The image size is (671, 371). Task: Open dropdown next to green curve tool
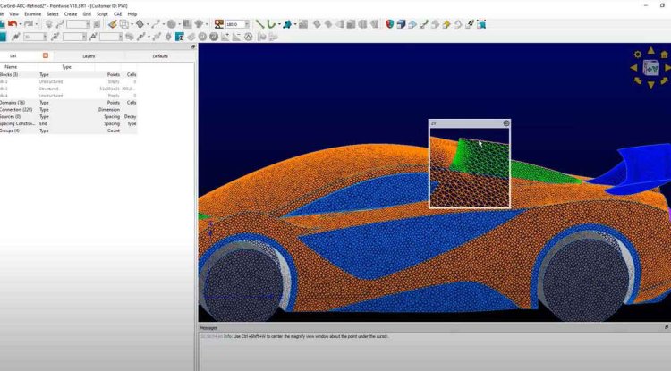click(x=278, y=24)
